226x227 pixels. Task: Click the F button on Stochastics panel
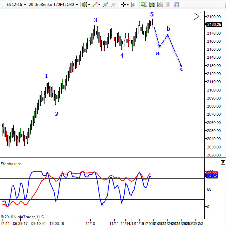click(x=223, y=163)
